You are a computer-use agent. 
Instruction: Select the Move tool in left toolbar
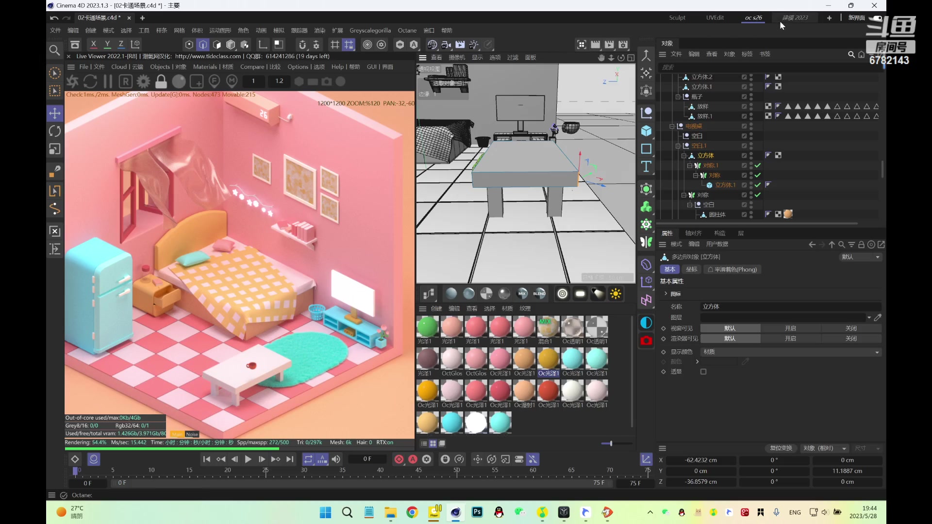tap(55, 114)
